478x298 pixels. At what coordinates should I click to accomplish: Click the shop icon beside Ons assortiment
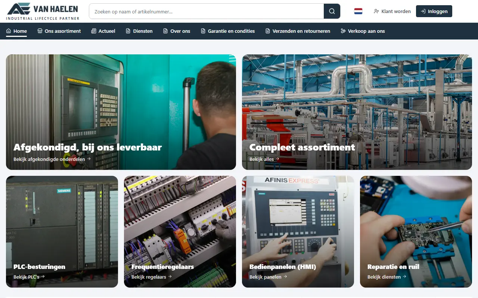(40, 31)
